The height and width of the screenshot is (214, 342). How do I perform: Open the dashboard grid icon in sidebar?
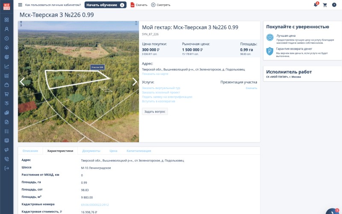click(x=6, y=20)
